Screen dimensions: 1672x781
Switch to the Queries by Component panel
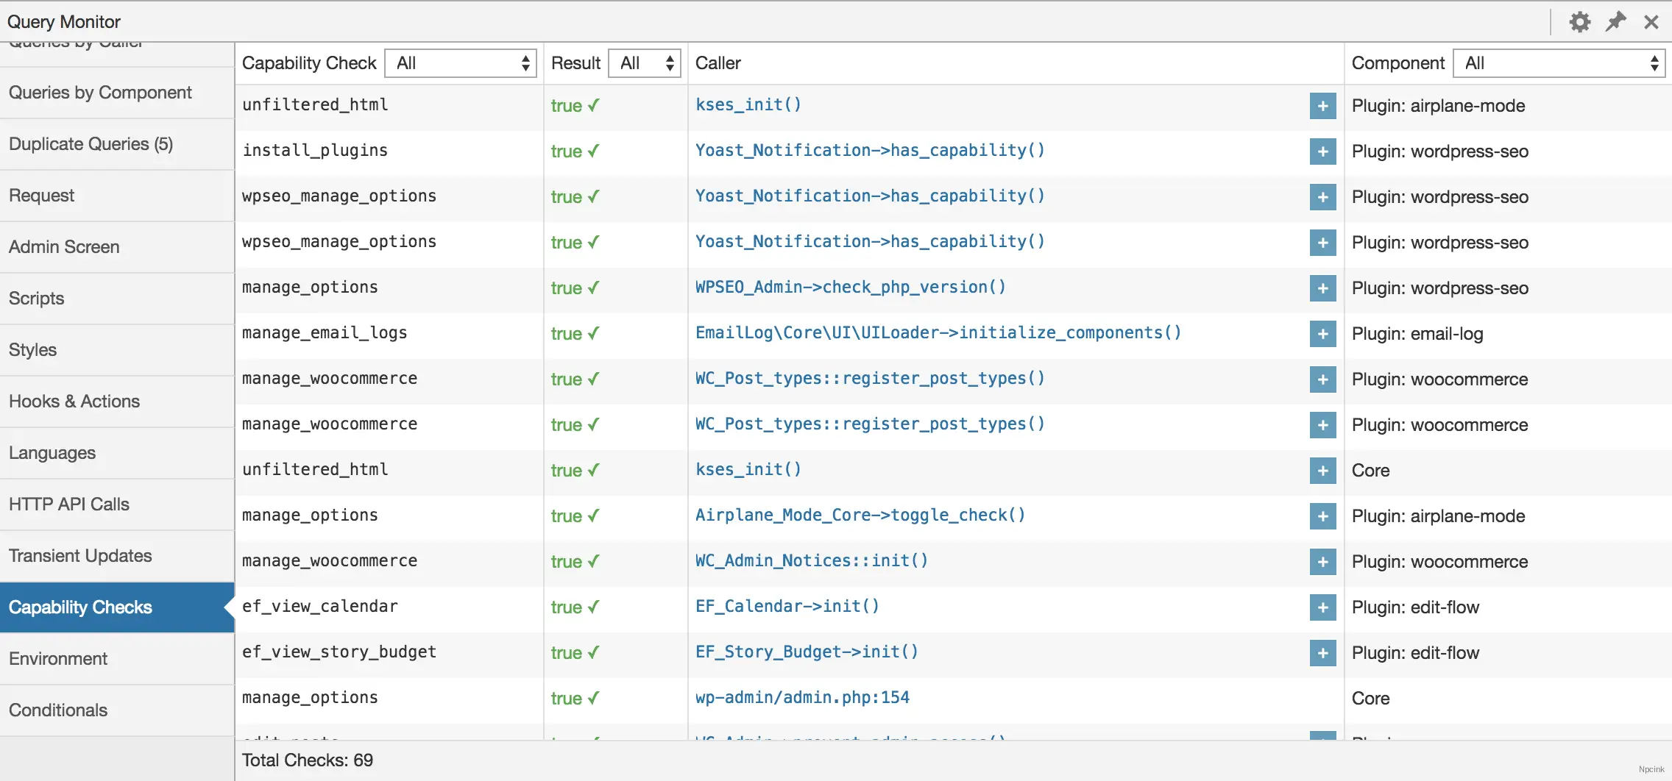[x=100, y=93]
